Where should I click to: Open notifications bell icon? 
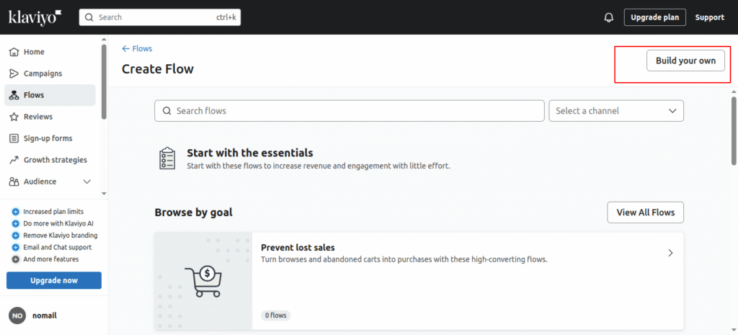[608, 17]
